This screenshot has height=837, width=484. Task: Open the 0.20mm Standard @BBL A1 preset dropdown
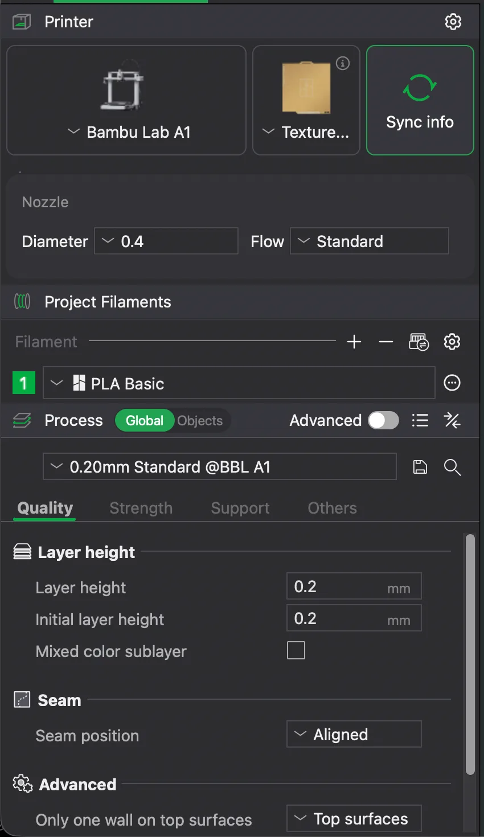click(x=220, y=467)
